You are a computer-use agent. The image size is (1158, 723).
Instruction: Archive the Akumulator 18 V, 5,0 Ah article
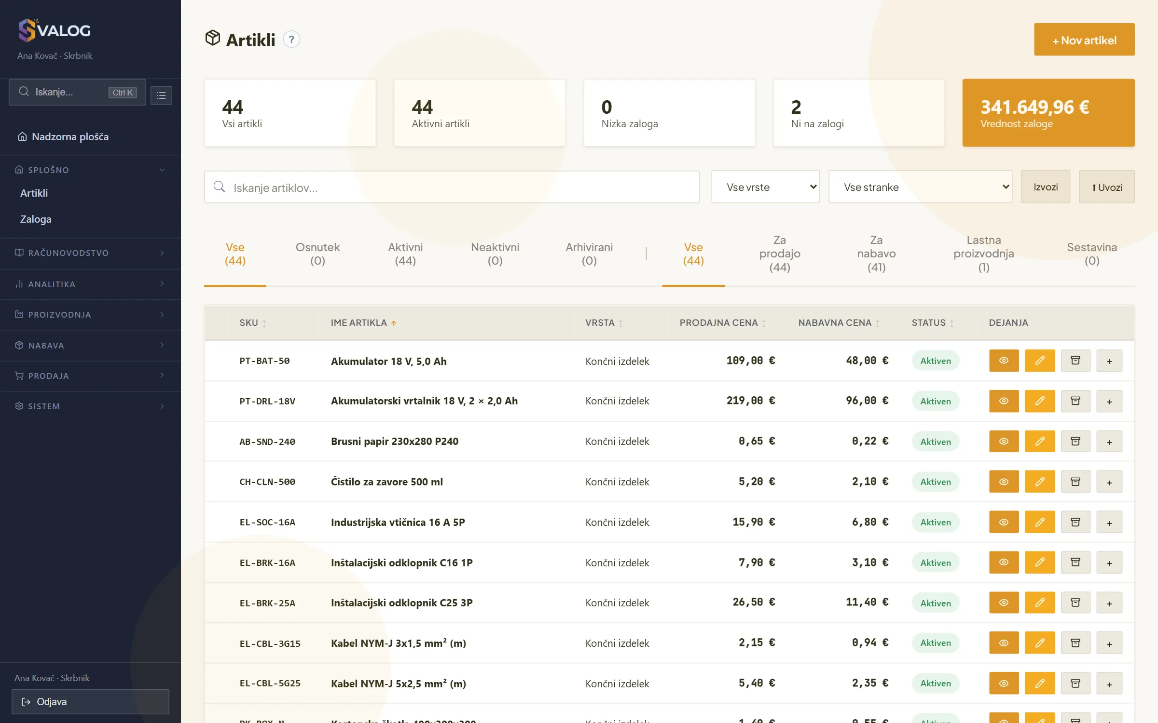(x=1075, y=361)
